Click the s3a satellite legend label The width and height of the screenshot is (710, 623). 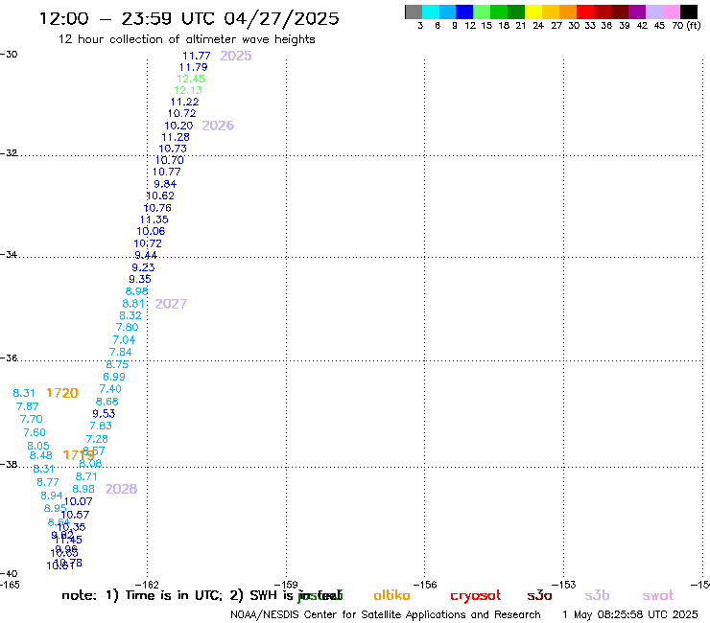click(539, 596)
